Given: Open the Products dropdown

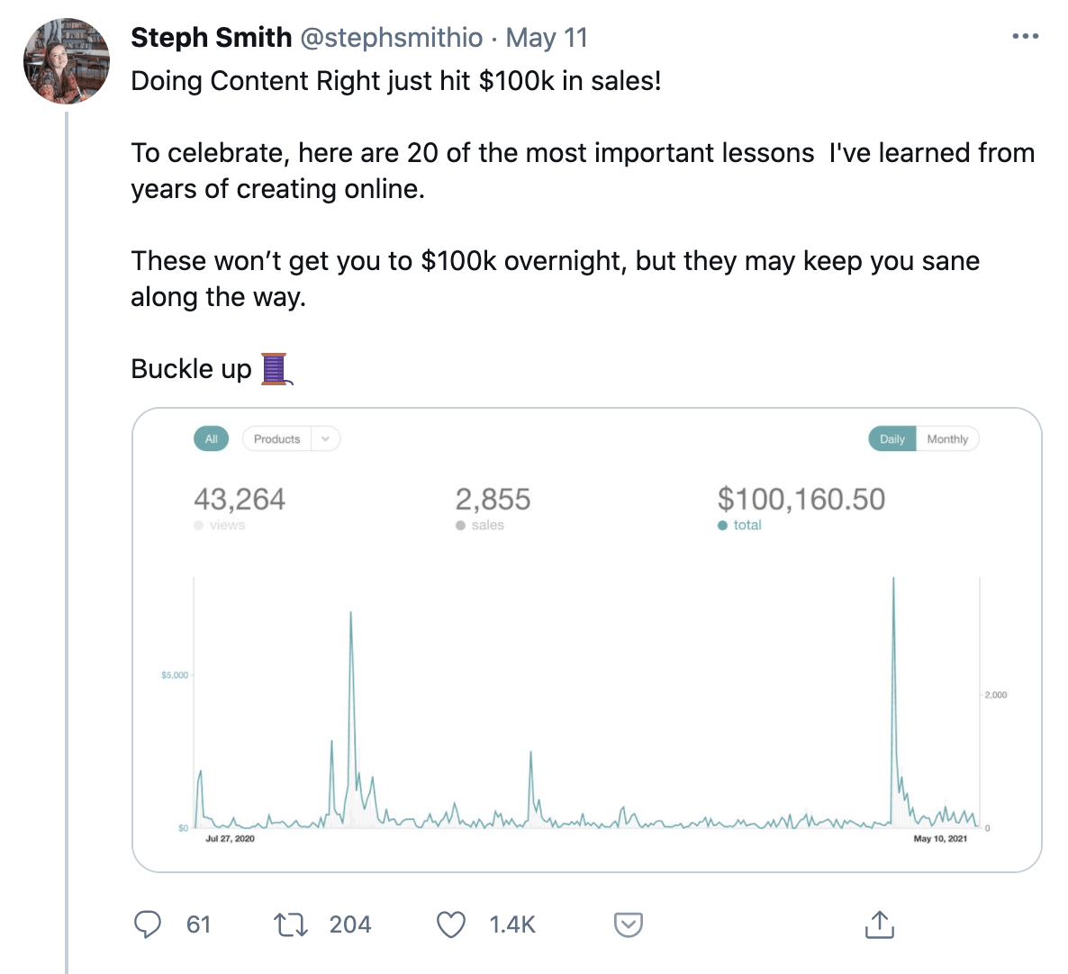Looking at the screenshot, I should point(276,439).
